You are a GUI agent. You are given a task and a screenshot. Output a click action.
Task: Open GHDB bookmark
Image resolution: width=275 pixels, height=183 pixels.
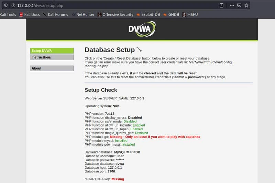tap(171, 15)
